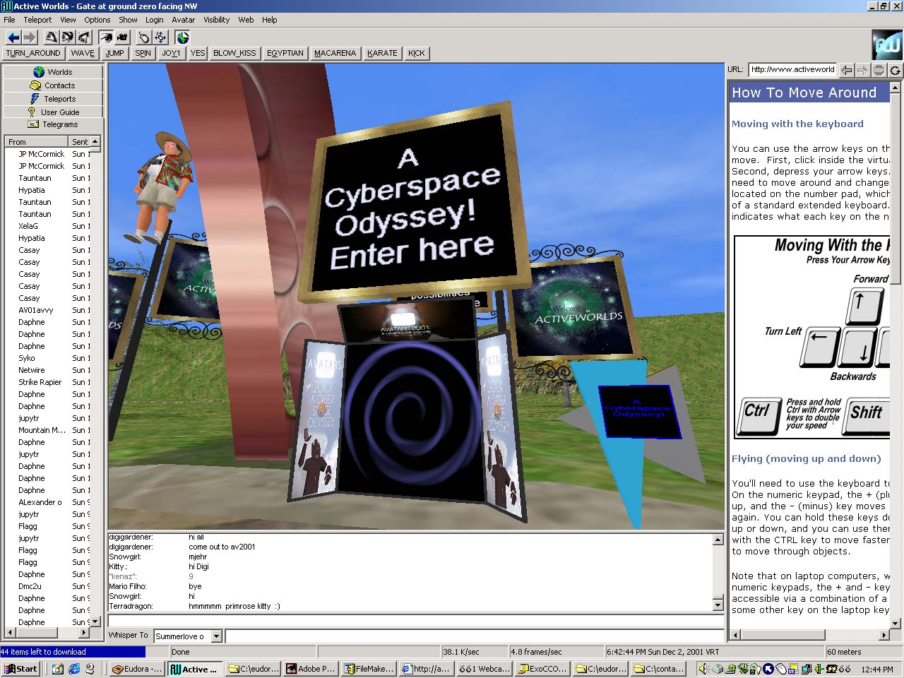This screenshot has height=678, width=904.
Task: Click the web panel back arrow
Action: tap(846, 70)
